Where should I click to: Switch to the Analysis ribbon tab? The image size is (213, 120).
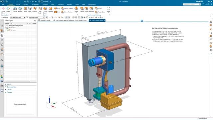tap(45, 4)
